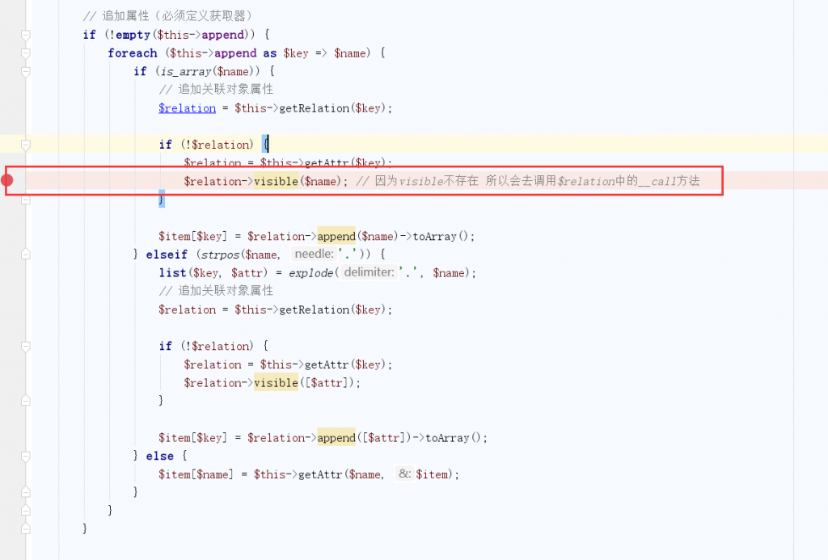Click the 'delimiter:' parameter hint
The image size is (828, 560).
369,272
